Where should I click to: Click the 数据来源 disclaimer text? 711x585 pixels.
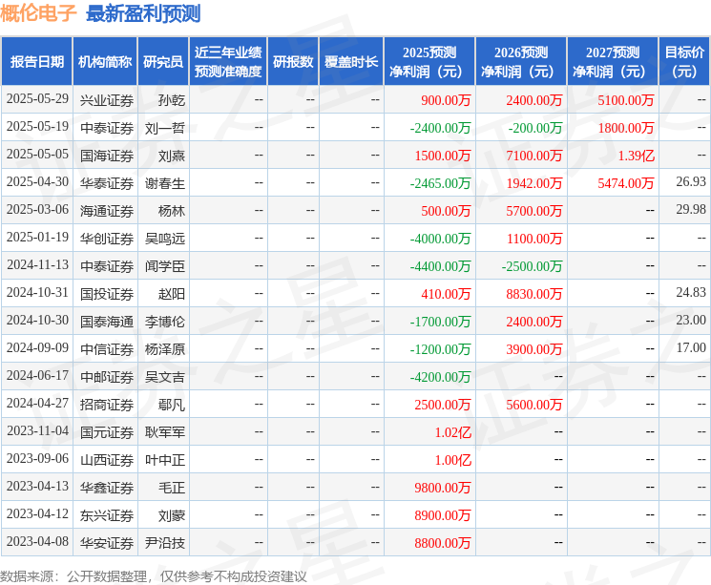(154, 575)
